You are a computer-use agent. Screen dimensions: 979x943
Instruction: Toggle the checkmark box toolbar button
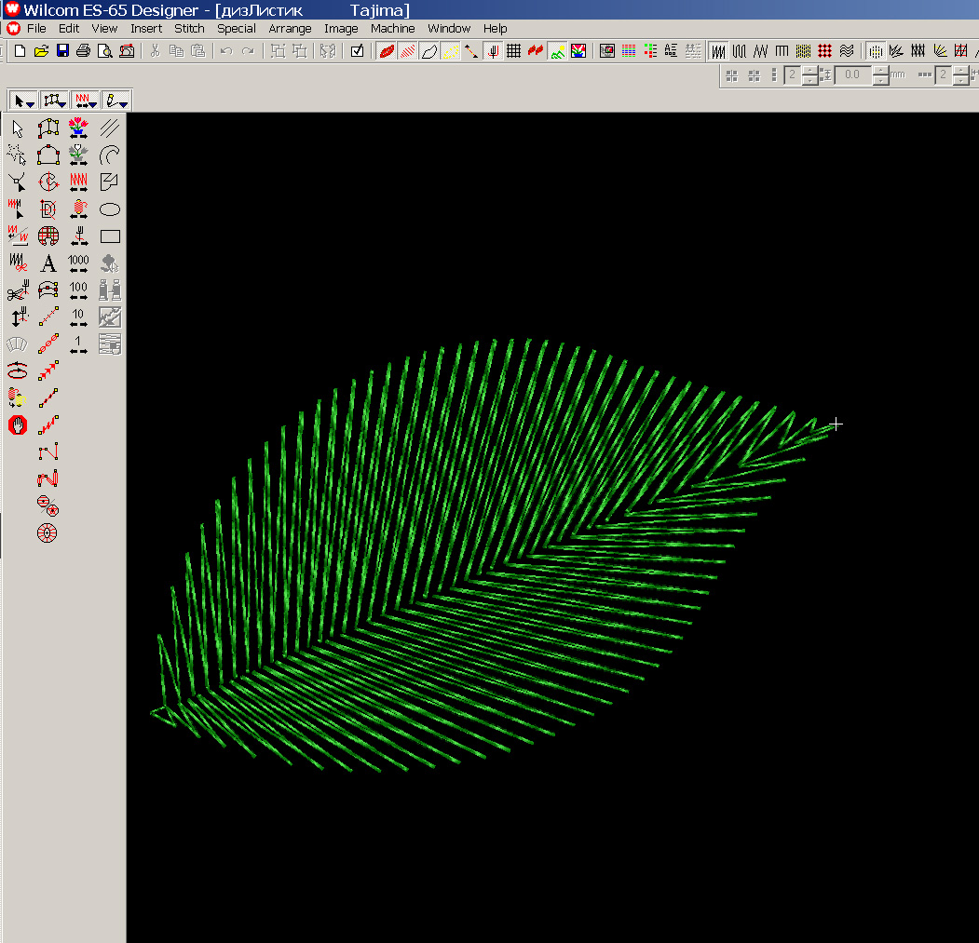click(x=357, y=51)
